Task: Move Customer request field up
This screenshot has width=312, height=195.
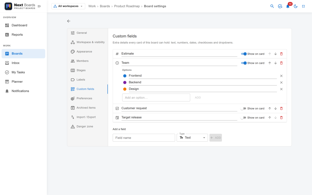Action: 270,108
